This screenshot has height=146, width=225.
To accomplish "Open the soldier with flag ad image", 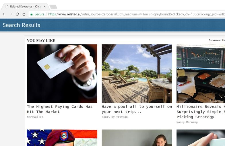I will [x=62, y=138].
